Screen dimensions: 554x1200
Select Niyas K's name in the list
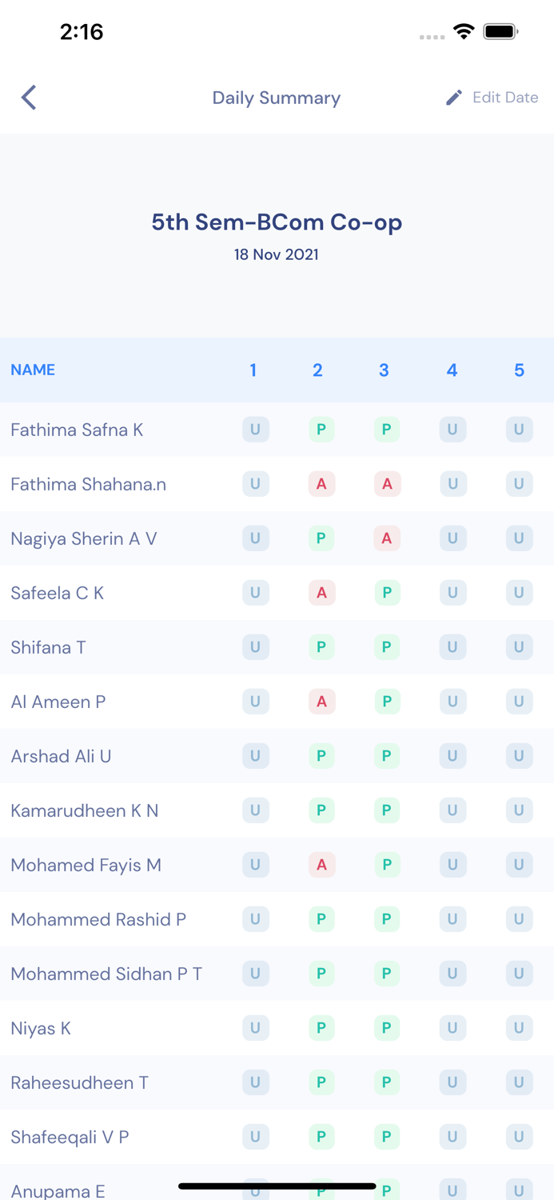click(x=40, y=1028)
